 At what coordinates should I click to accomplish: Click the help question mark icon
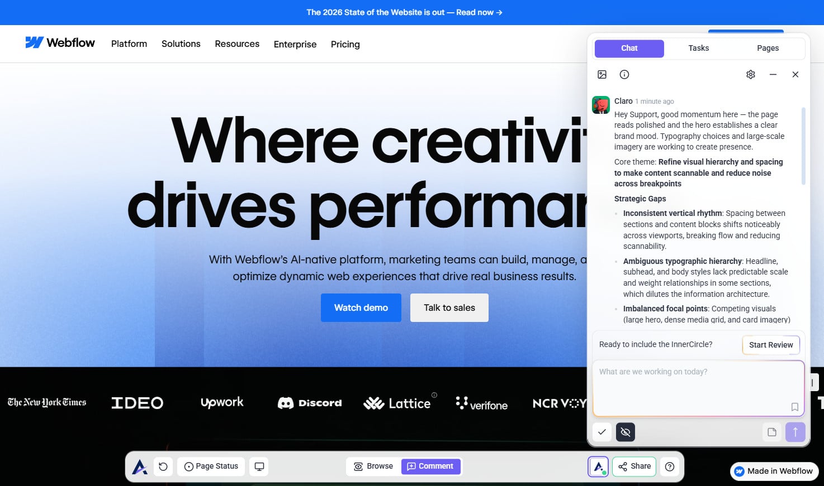(x=670, y=466)
